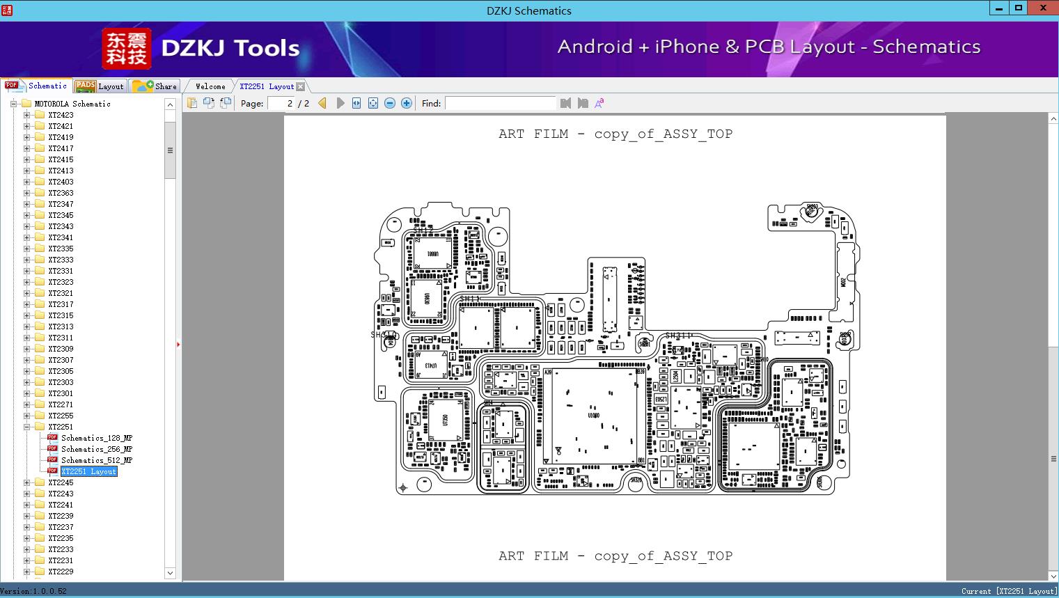1059x598 pixels.
Task: Select the XT2417 folder
Action: (61, 148)
